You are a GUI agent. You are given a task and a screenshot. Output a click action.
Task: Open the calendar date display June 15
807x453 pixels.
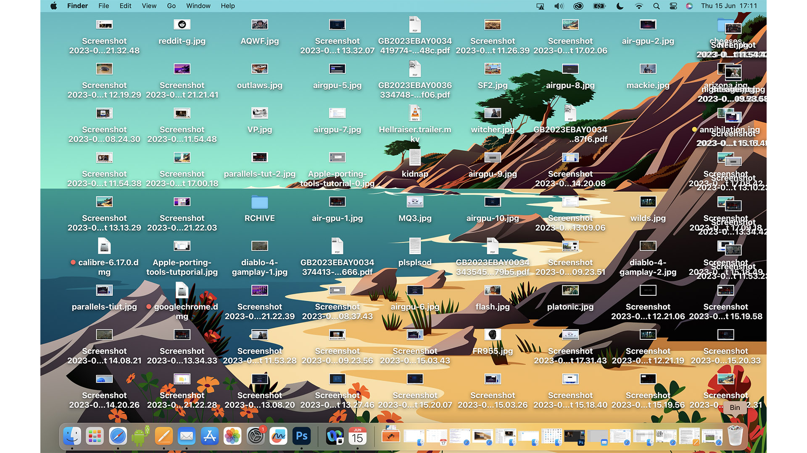coord(358,436)
